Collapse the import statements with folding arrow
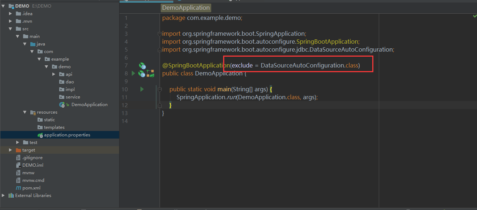Viewport: 477px width, 210px height. tap(159, 34)
